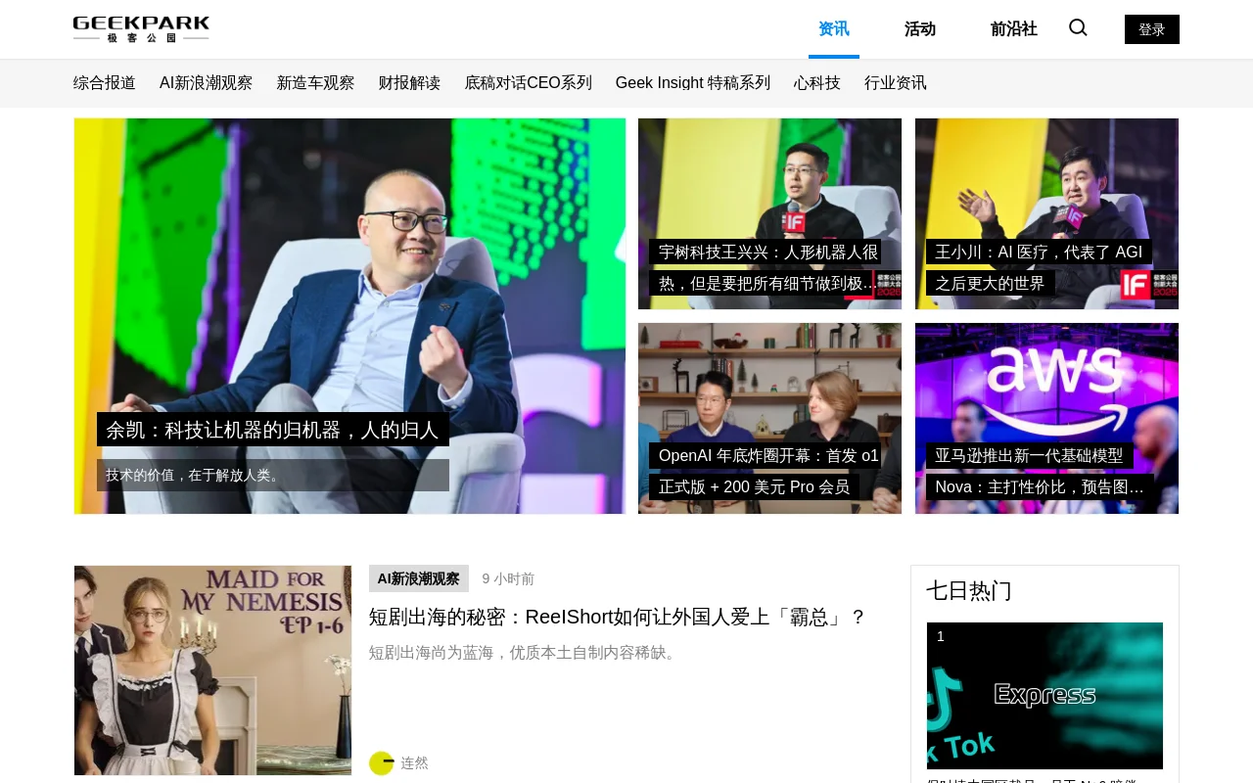This screenshot has height=783, width=1253.
Task: Select the 资讯 menu item
Action: click(x=833, y=29)
